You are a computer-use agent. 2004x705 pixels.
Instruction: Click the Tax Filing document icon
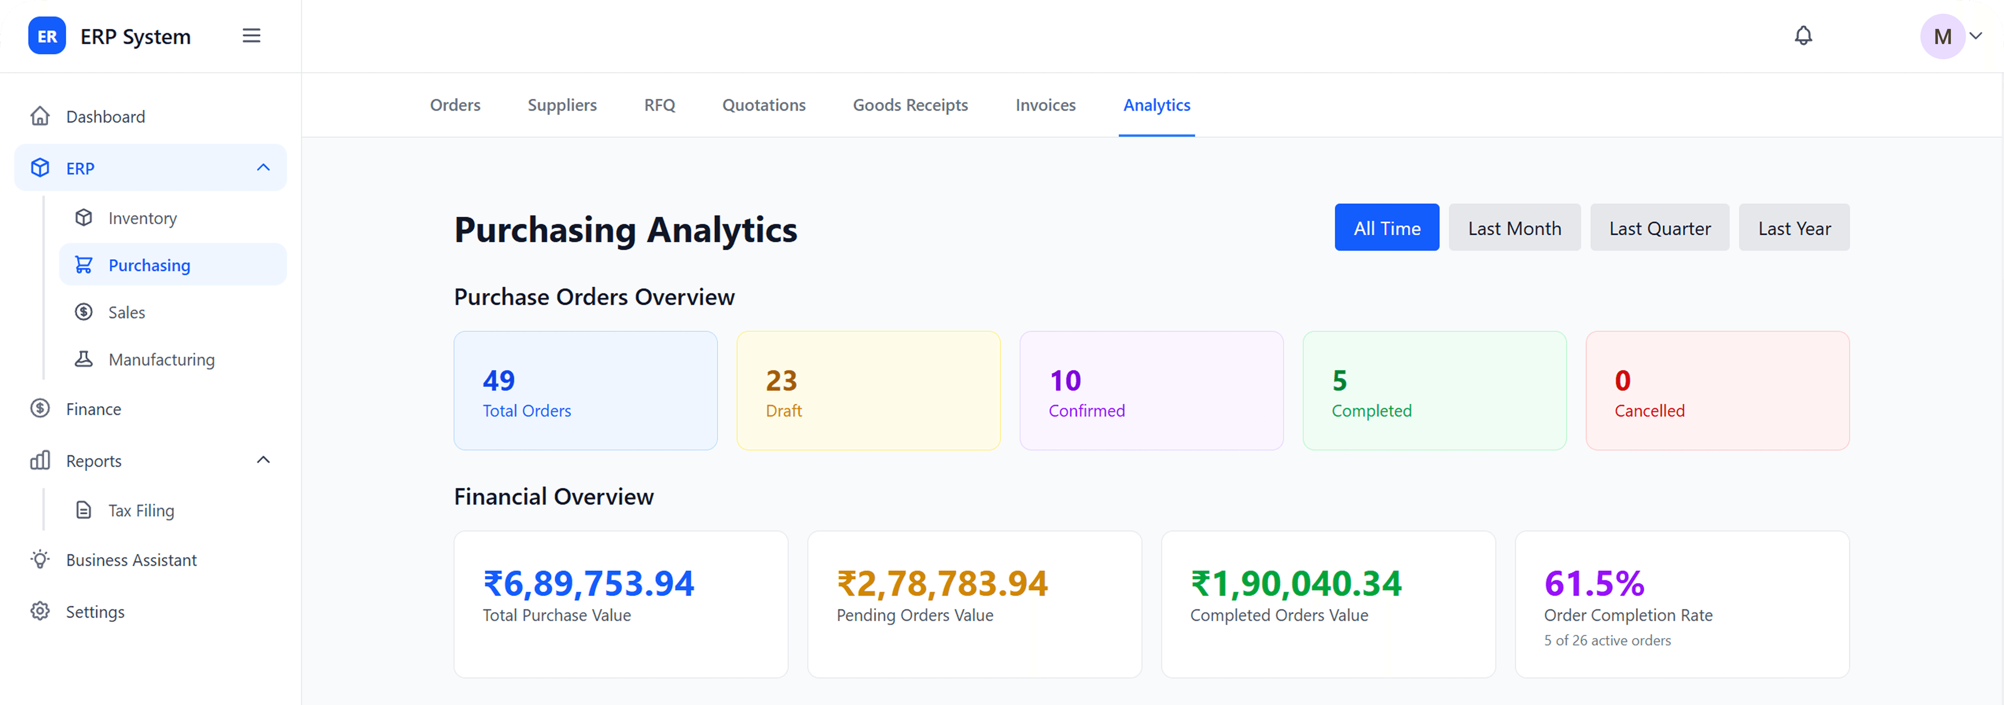pos(84,510)
